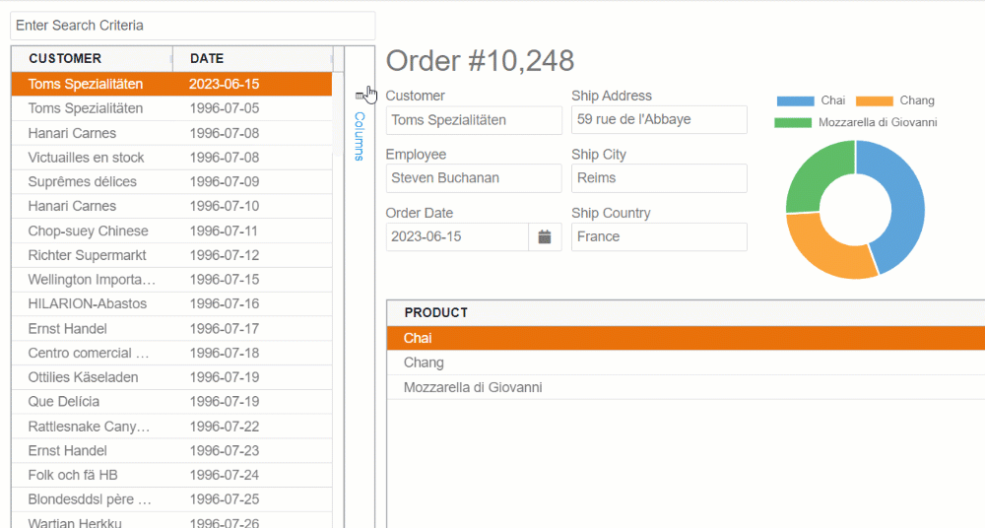The width and height of the screenshot is (985, 528).
Task: Click the Enter Search Criteria field
Action: (x=193, y=26)
